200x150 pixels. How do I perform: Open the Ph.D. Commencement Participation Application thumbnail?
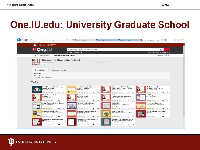click(x=106, y=97)
